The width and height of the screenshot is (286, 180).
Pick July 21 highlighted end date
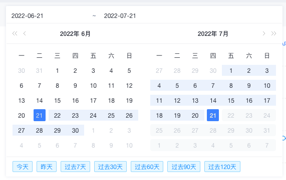tap(213, 115)
